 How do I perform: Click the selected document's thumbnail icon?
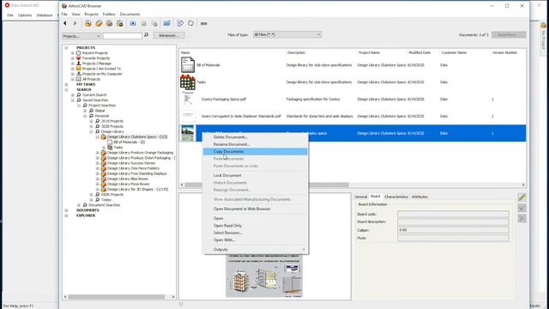coord(188,133)
